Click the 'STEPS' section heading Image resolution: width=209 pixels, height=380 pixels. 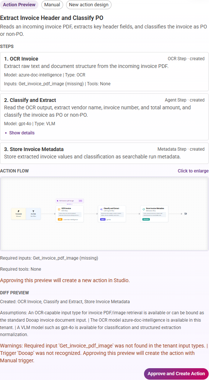click(x=7, y=46)
